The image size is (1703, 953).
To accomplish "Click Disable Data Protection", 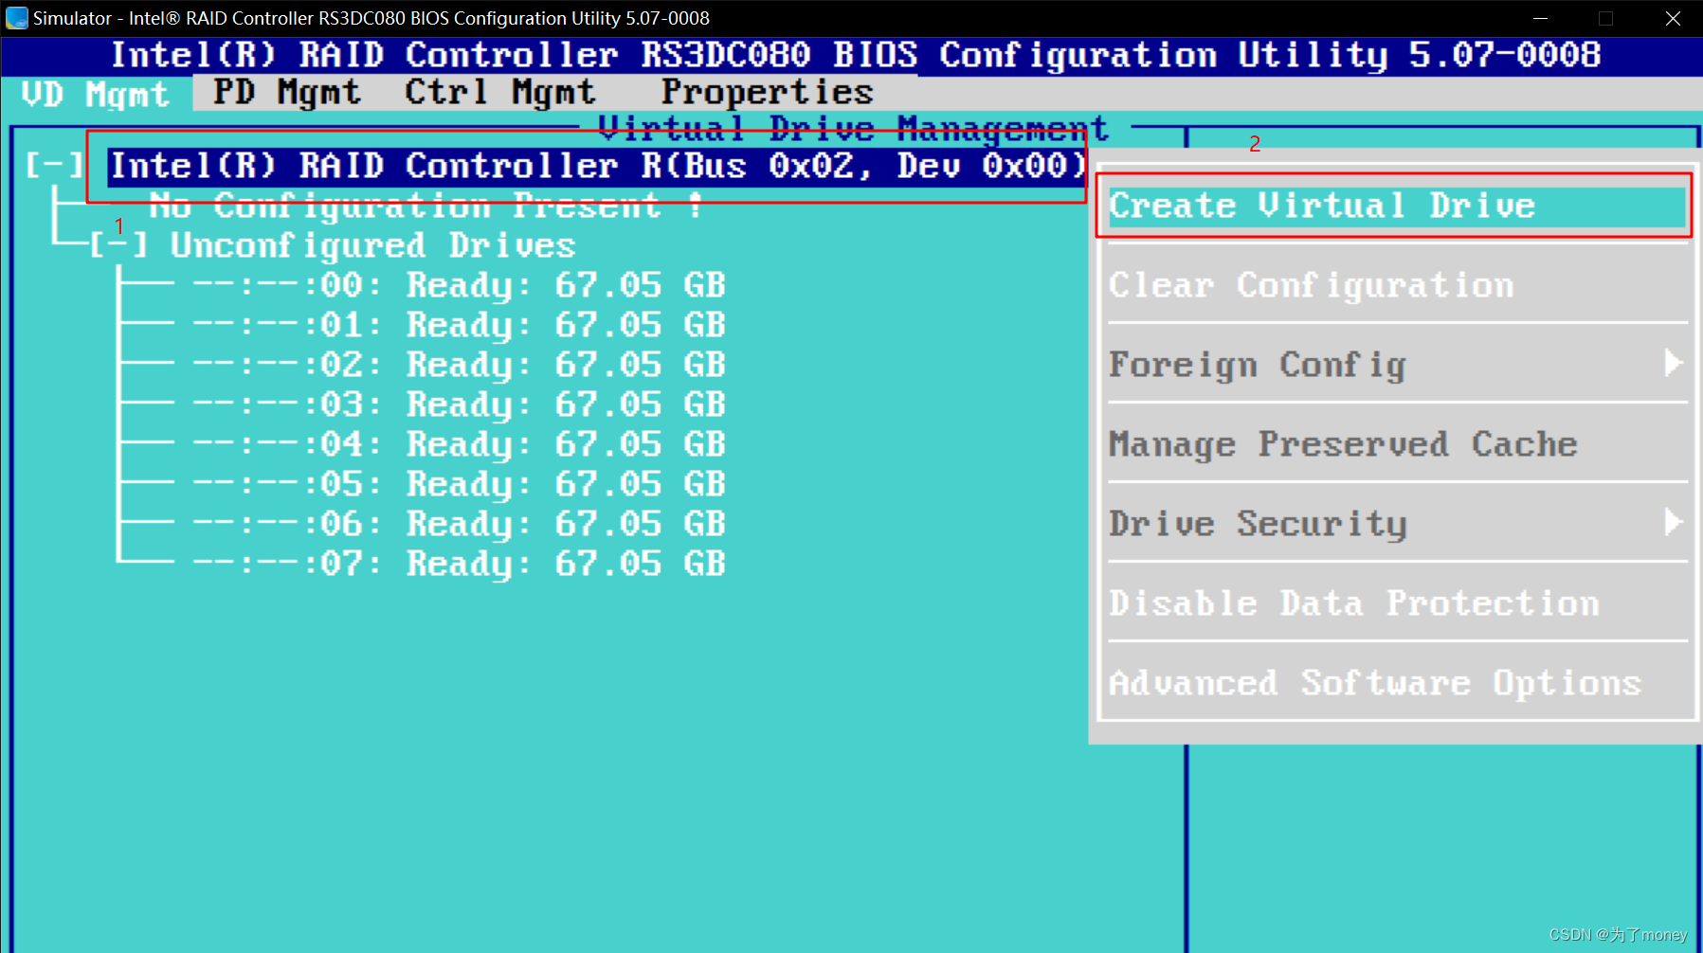I will (x=1353, y=602).
